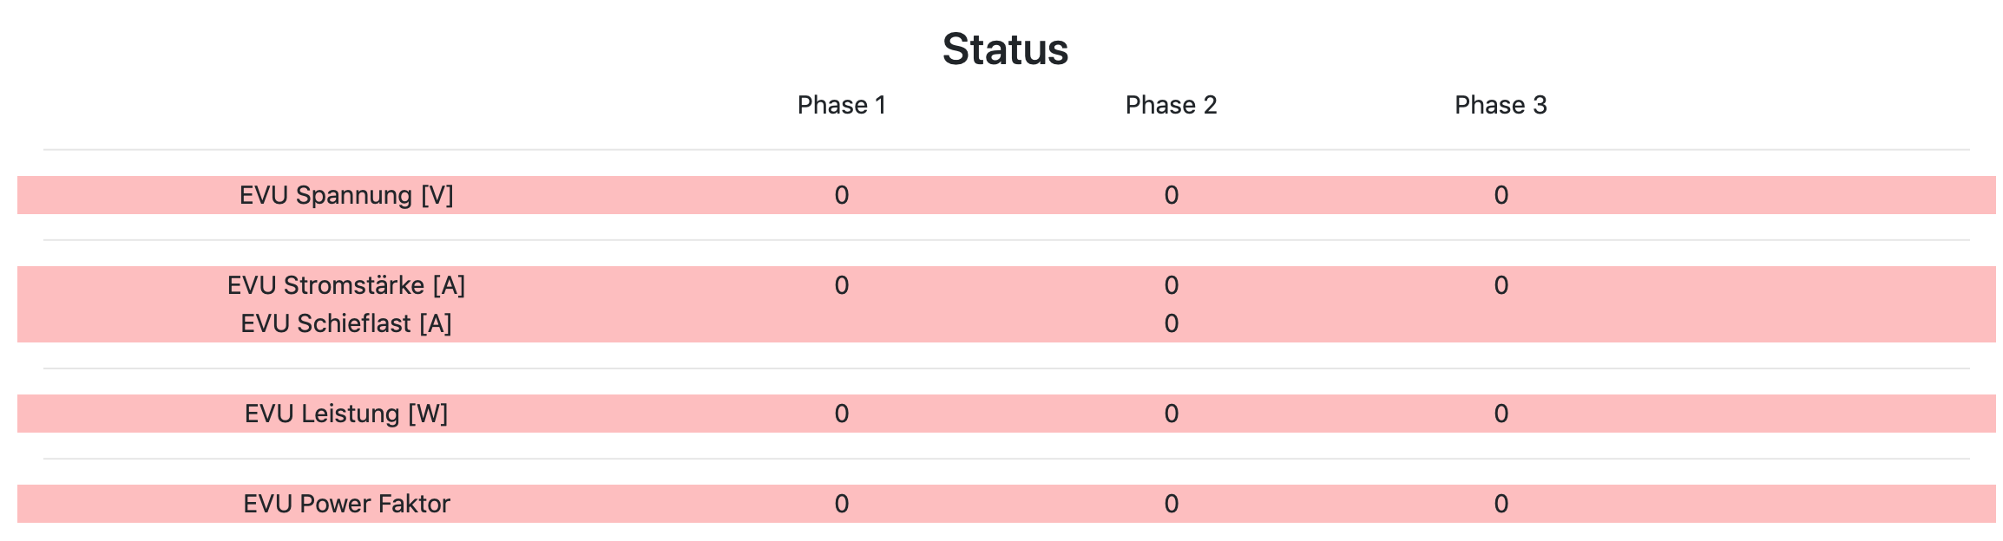The height and width of the screenshot is (541, 2003).
Task: Click Phase 3 value of EVU Stromstärke
Action: (x=1501, y=285)
